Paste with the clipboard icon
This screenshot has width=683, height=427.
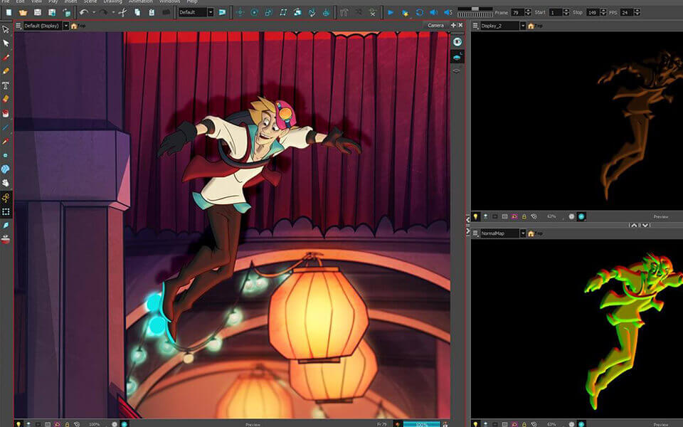[152, 13]
